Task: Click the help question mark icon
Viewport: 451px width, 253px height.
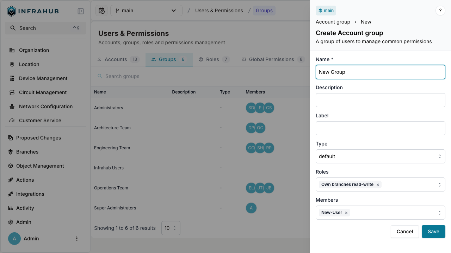Action: tap(440, 11)
